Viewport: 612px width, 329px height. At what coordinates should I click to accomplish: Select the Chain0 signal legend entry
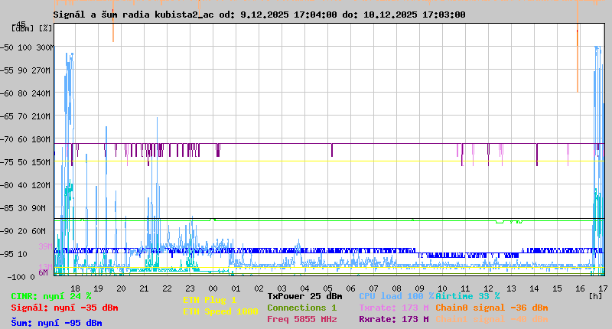click(491, 308)
